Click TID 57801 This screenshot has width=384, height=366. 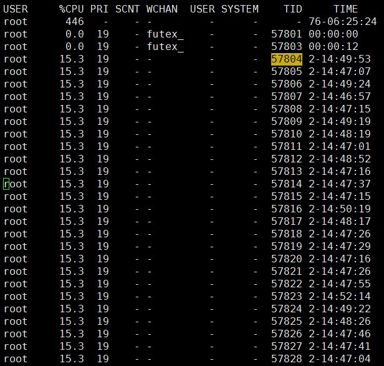(287, 34)
